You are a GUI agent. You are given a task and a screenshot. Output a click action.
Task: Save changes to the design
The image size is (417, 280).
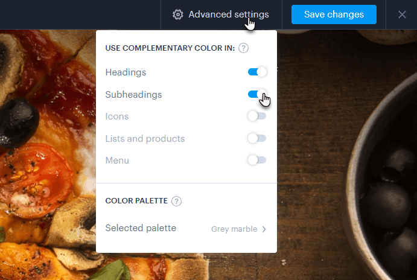pyautogui.click(x=334, y=14)
